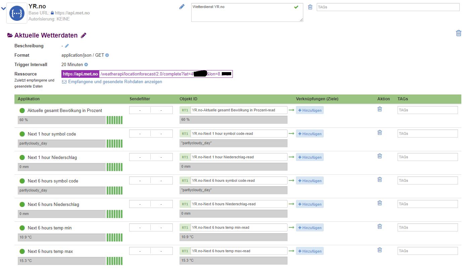Click green status dot of Next 6 hours temp min

pyautogui.click(x=22, y=228)
